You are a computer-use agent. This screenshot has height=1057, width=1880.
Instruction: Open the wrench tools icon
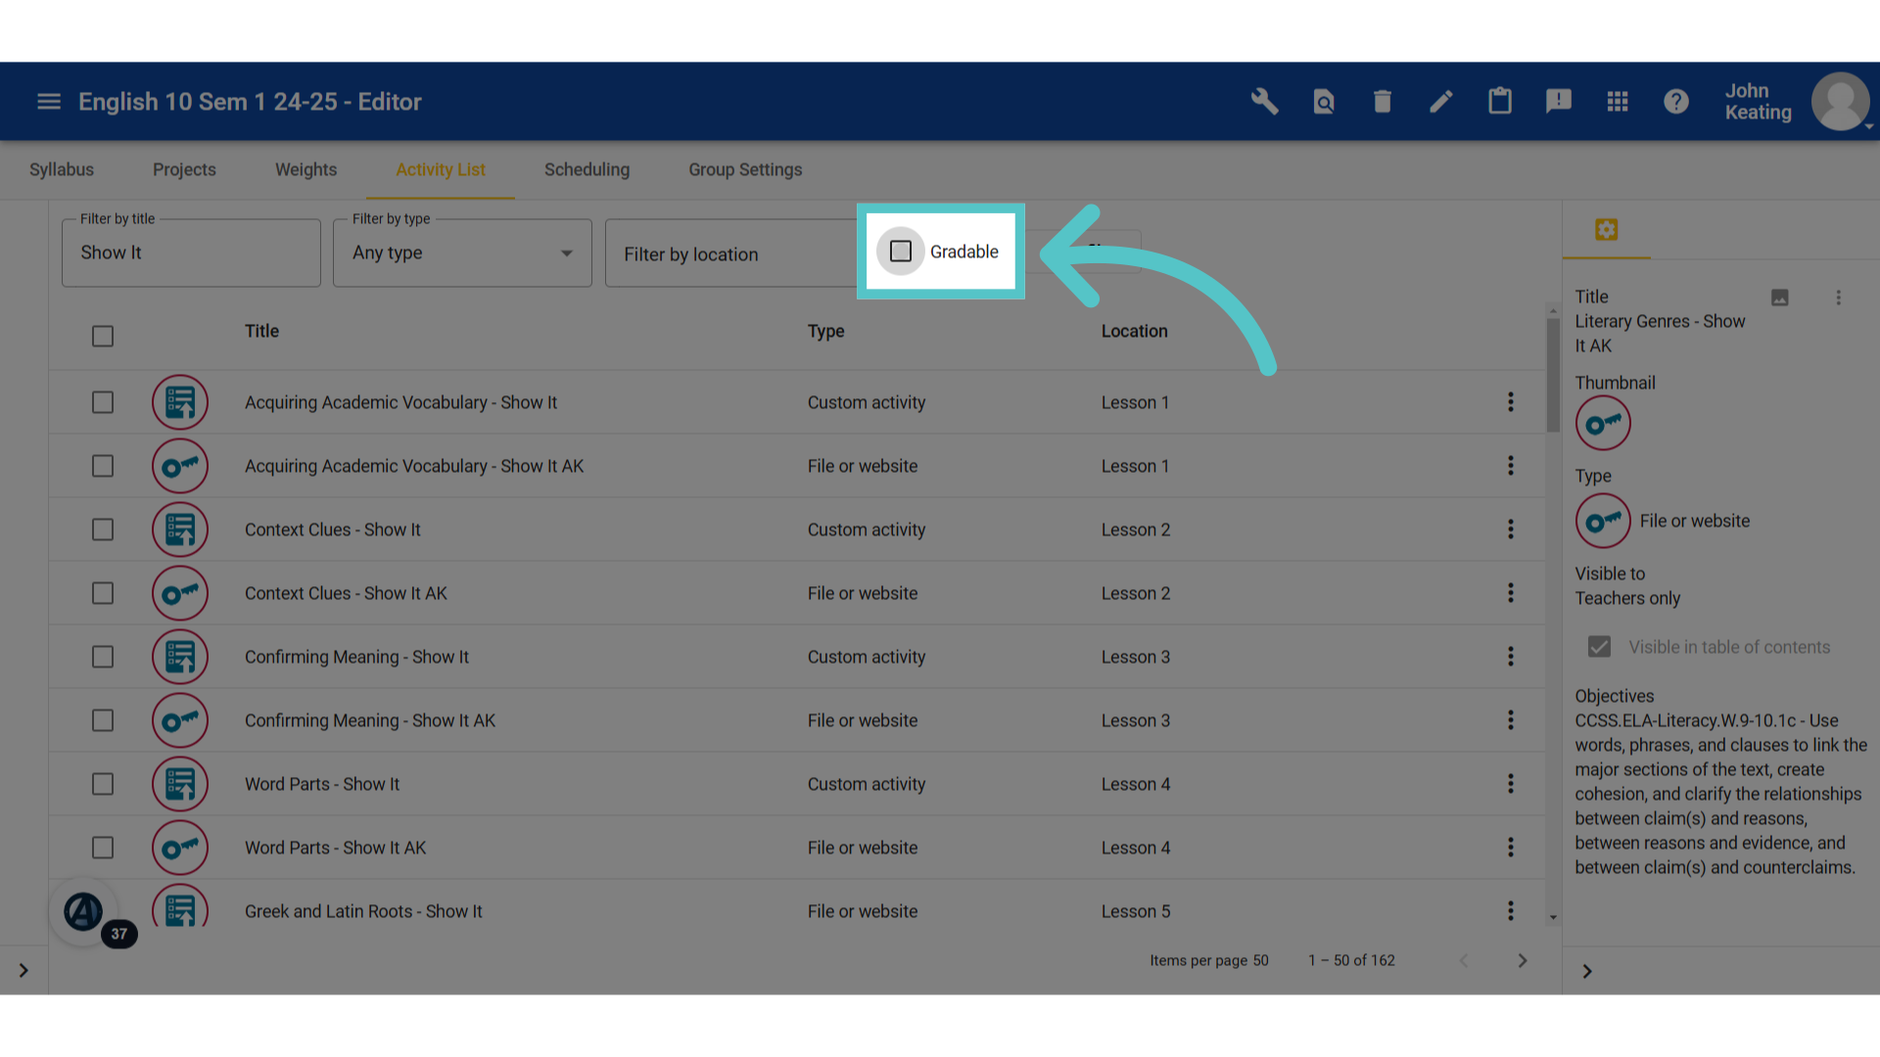tap(1264, 102)
